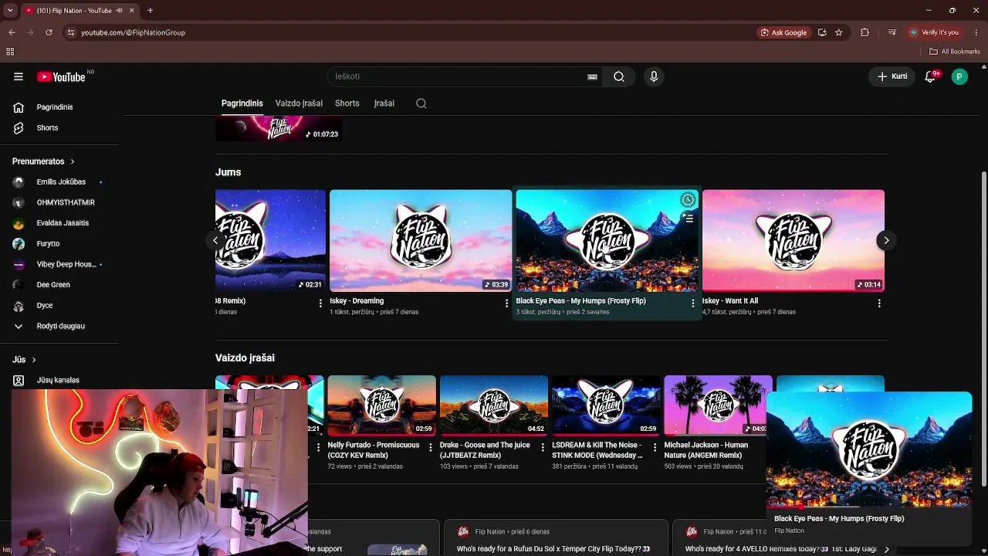Open Jūsų kanalas in the sidebar
988x556 pixels.
[59, 380]
